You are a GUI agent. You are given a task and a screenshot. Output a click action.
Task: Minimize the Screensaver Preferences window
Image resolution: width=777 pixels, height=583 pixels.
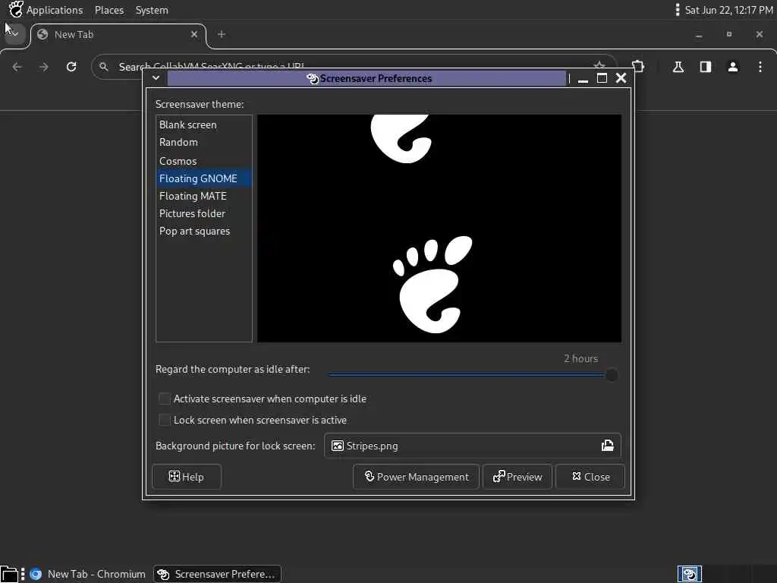coord(583,78)
